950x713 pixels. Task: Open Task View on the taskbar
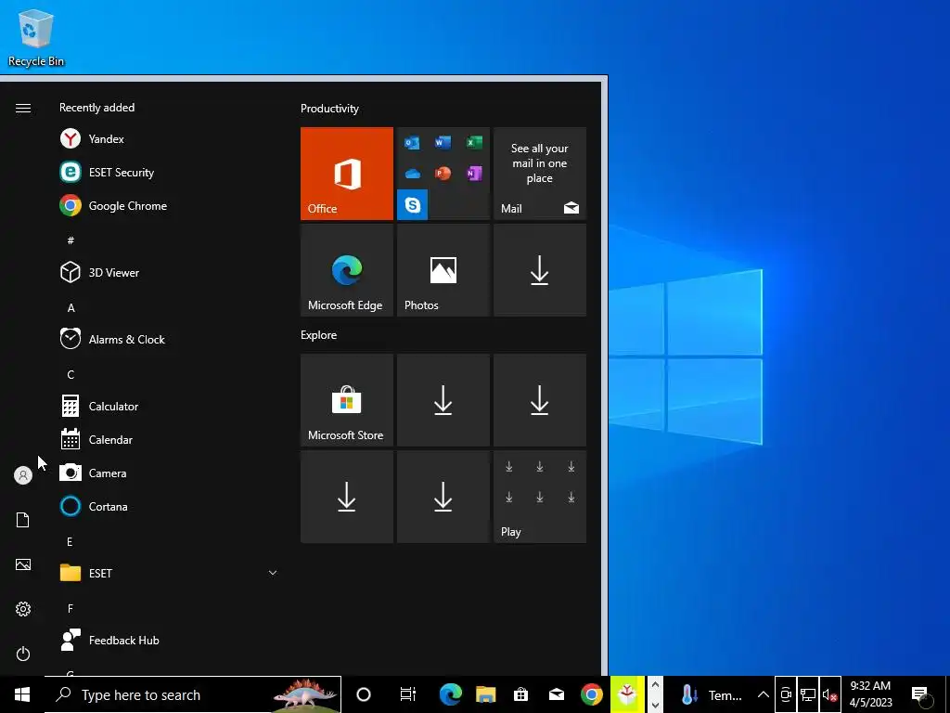408,694
